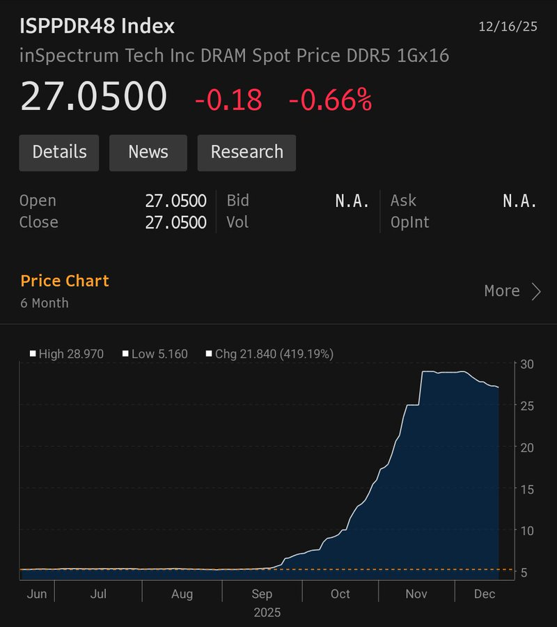Click the 10 tick on the price axis

pyautogui.click(x=527, y=531)
